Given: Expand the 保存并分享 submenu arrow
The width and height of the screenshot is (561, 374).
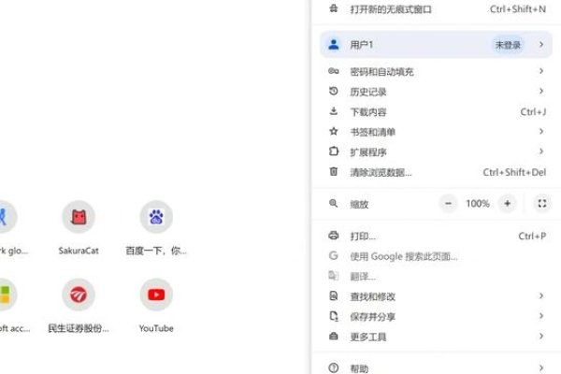Looking at the screenshot, I should pyautogui.click(x=541, y=316).
